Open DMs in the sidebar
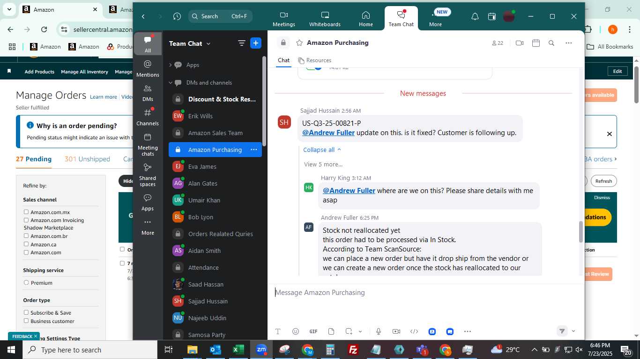Screen dimensions: 640x359 pos(148,93)
